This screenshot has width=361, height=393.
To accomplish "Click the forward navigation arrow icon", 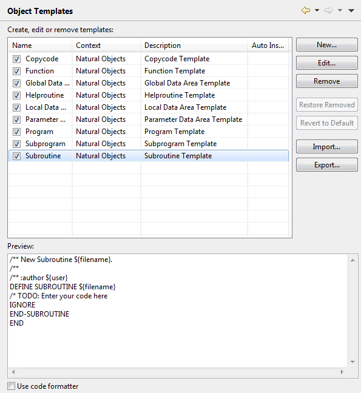I will (x=329, y=10).
